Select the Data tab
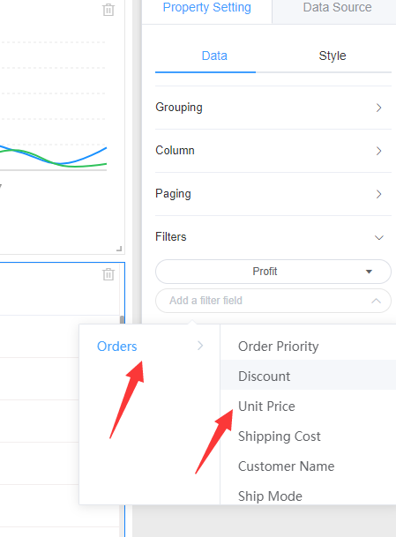Viewport: 396px width, 537px height. (214, 56)
